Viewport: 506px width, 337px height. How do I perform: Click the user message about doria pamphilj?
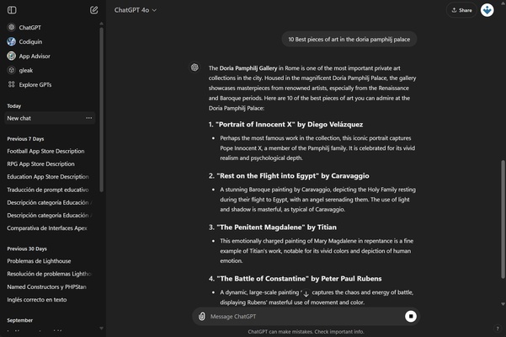pos(349,40)
